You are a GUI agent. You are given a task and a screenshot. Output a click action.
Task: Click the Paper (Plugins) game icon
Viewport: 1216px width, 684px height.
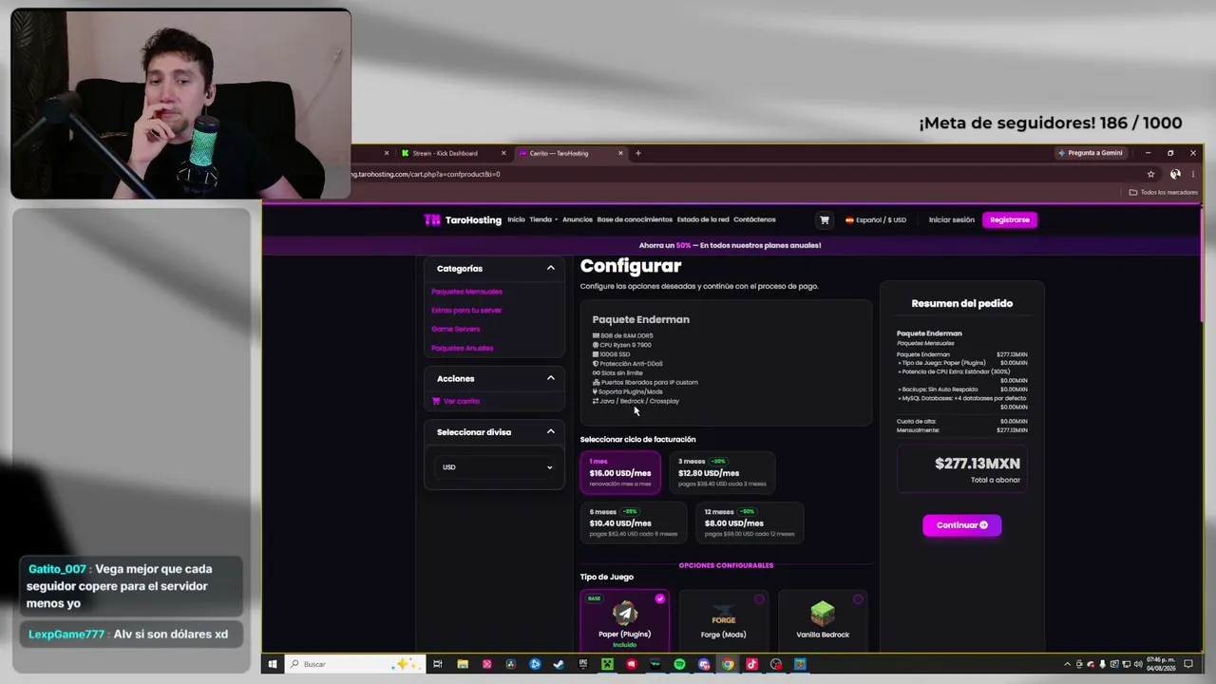pyautogui.click(x=624, y=613)
